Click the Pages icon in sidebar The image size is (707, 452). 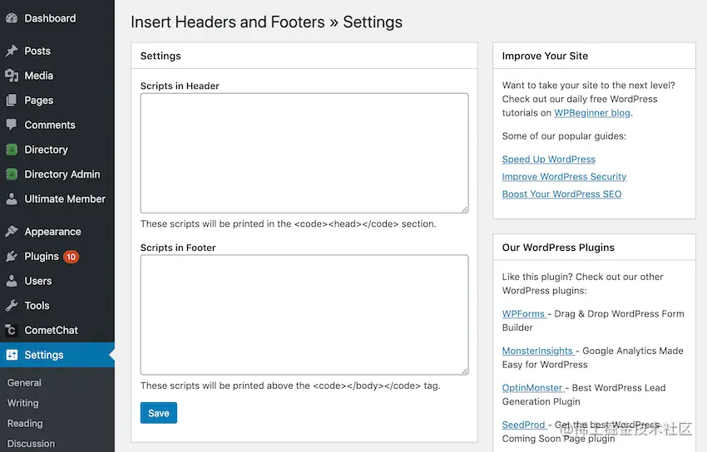click(x=12, y=101)
